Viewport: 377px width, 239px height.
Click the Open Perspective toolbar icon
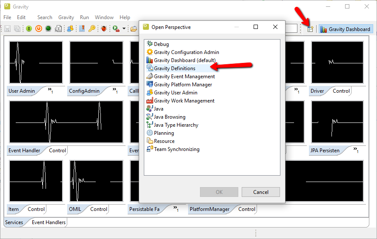[x=310, y=29]
